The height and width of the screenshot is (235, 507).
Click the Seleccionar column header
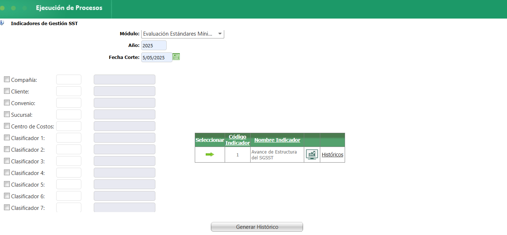(x=210, y=140)
